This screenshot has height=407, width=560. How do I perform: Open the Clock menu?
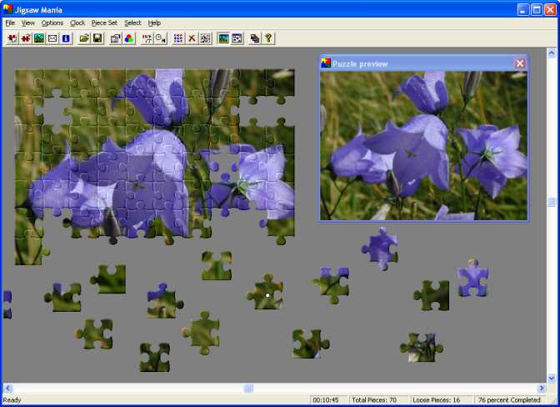(x=77, y=23)
